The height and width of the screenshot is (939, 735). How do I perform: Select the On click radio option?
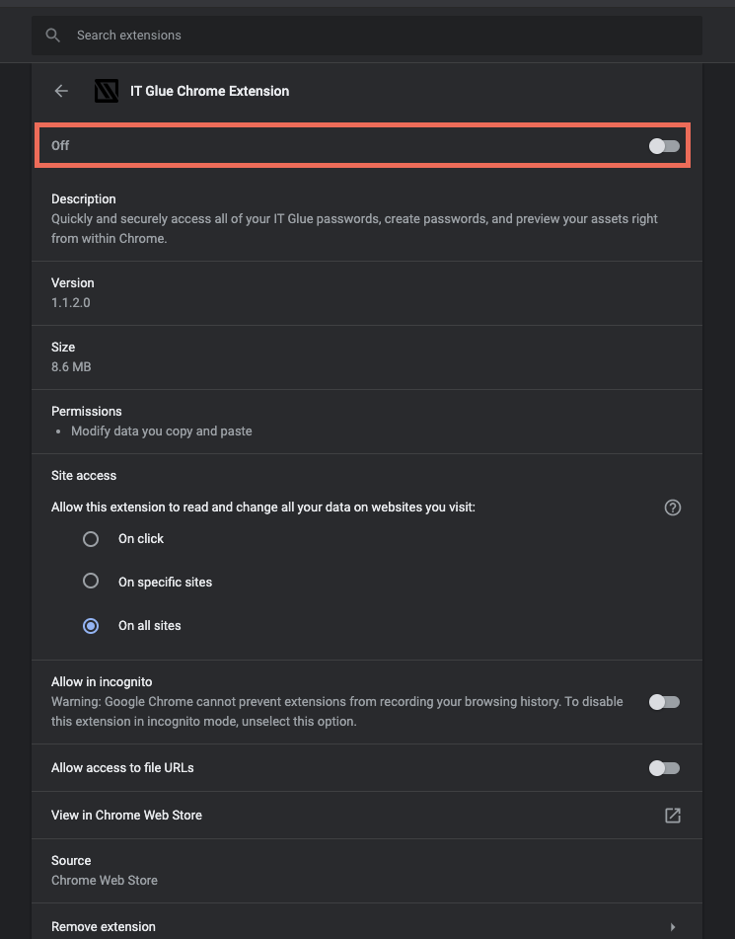coord(91,539)
